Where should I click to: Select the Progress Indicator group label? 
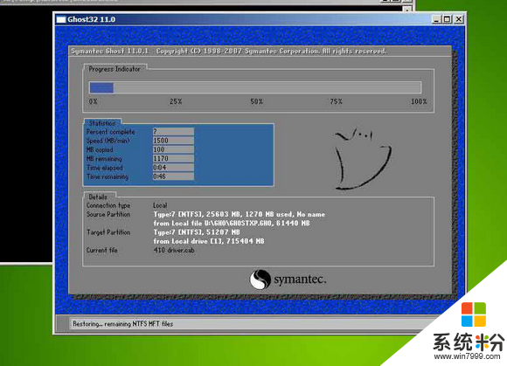(115, 69)
